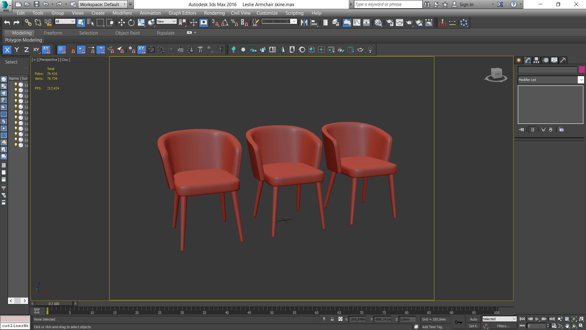Open the Motion command panel
This screenshot has width=586, height=330.
[546, 60]
